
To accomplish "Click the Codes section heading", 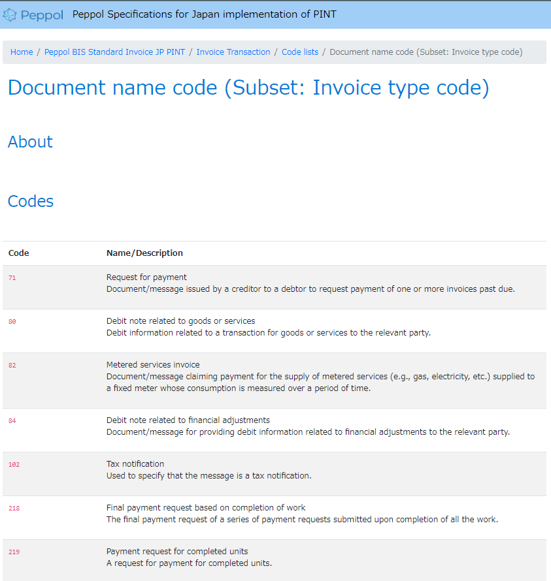I will pyautogui.click(x=31, y=201).
